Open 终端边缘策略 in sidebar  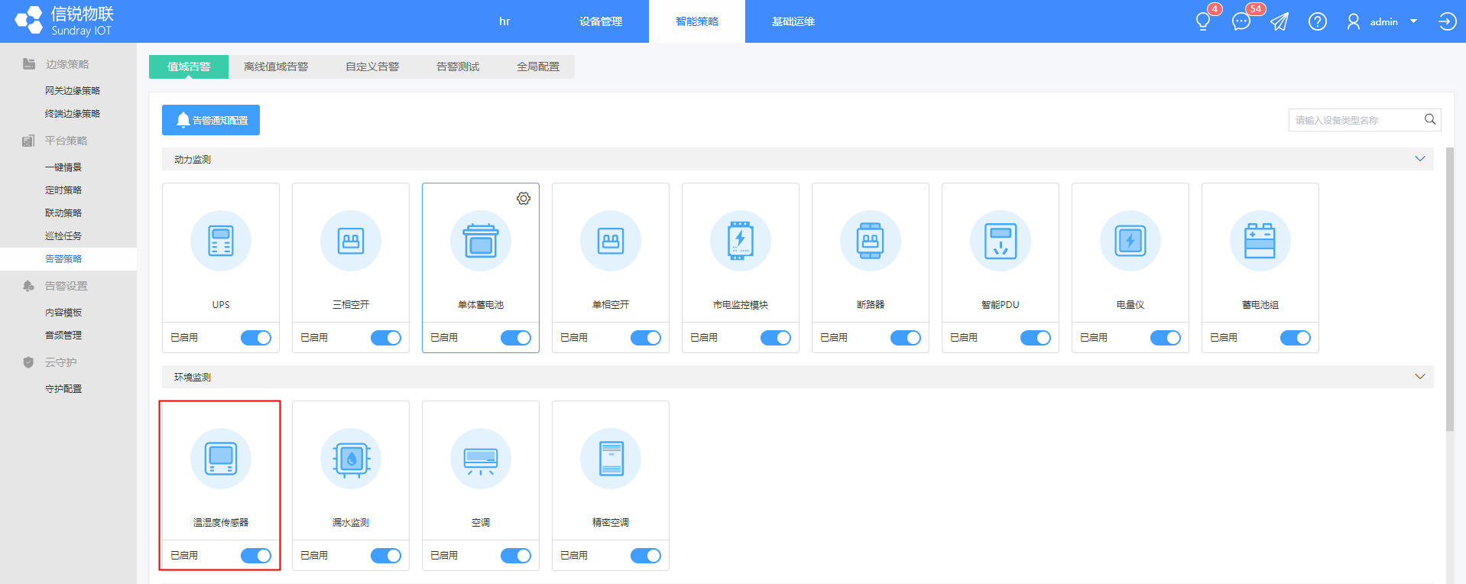pyautogui.click(x=73, y=114)
